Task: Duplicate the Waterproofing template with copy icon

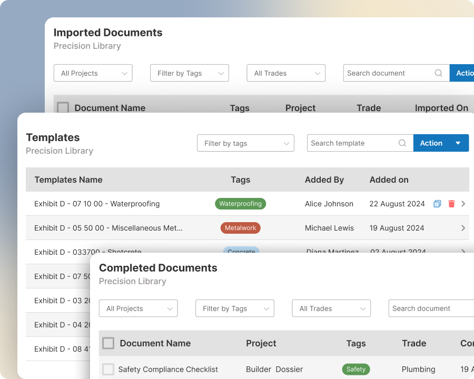Action: coord(437,204)
